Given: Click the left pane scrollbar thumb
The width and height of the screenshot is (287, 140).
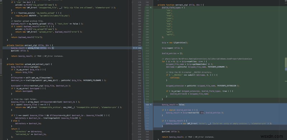Looking at the screenshot, I should 1,67.
